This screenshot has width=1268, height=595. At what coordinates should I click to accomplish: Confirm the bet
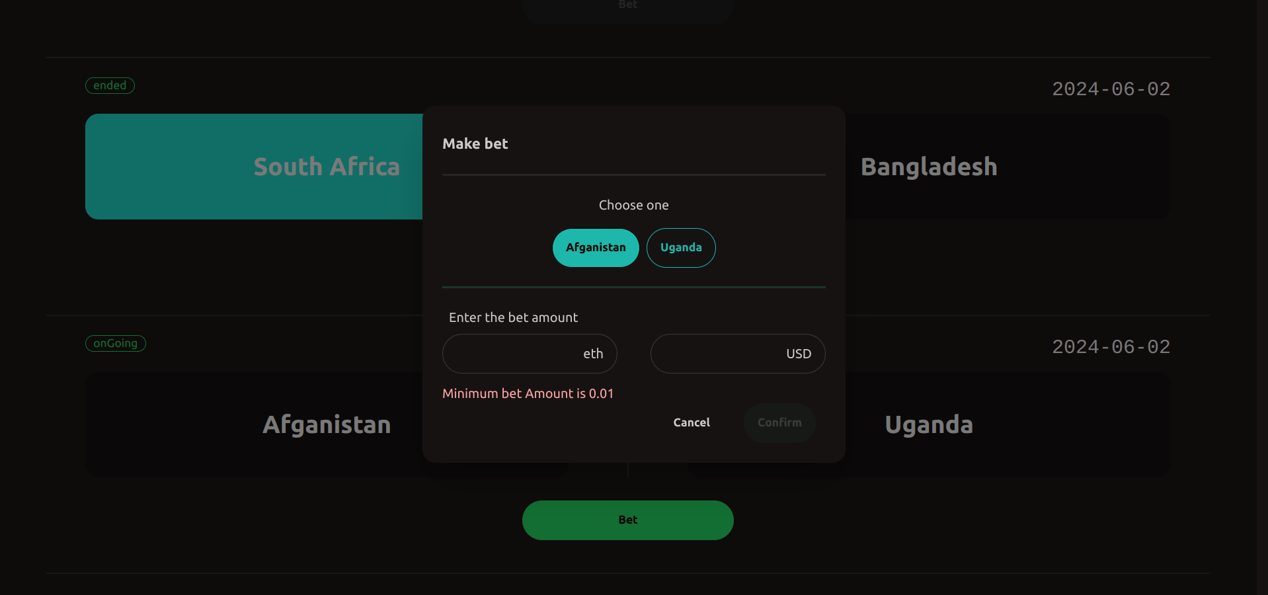[779, 422]
